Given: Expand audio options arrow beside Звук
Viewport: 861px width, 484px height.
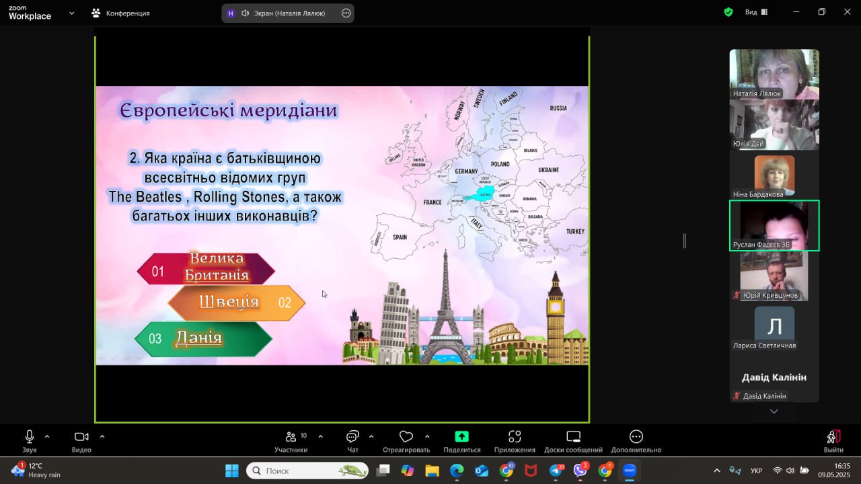Looking at the screenshot, I should click(47, 436).
